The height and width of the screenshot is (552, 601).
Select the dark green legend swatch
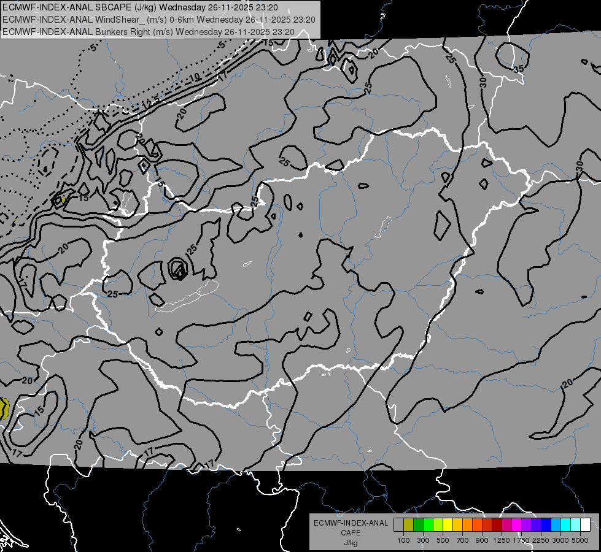pyautogui.click(x=418, y=524)
